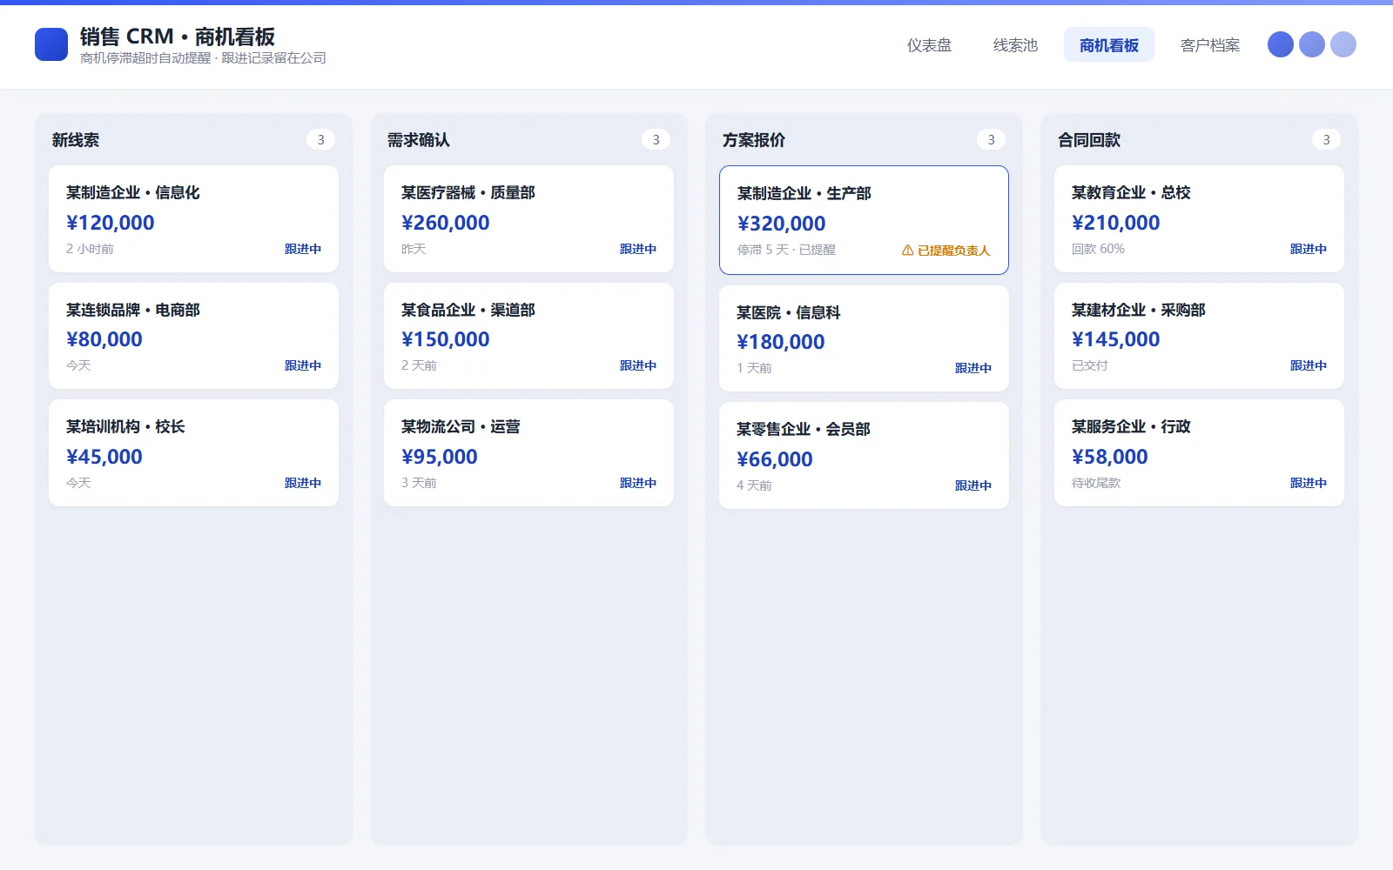Click the 销售 CRM・商机看板 title
This screenshot has width=1393, height=870.
coord(178,37)
